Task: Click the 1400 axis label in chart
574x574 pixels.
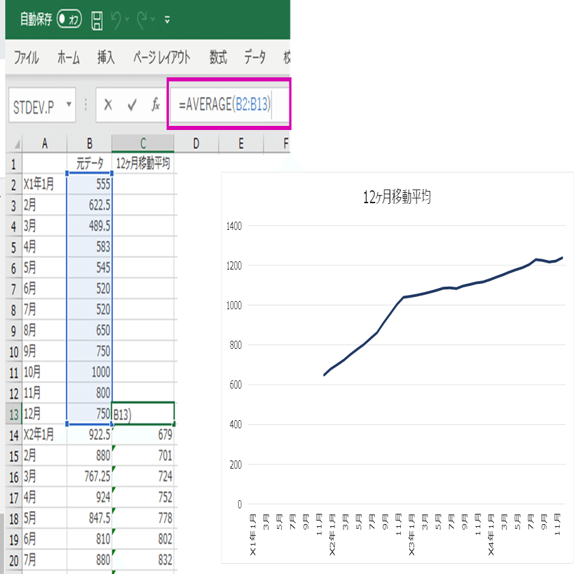Action: (234, 226)
